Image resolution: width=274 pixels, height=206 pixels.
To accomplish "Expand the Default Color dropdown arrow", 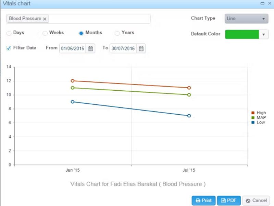I will tap(263, 35).
